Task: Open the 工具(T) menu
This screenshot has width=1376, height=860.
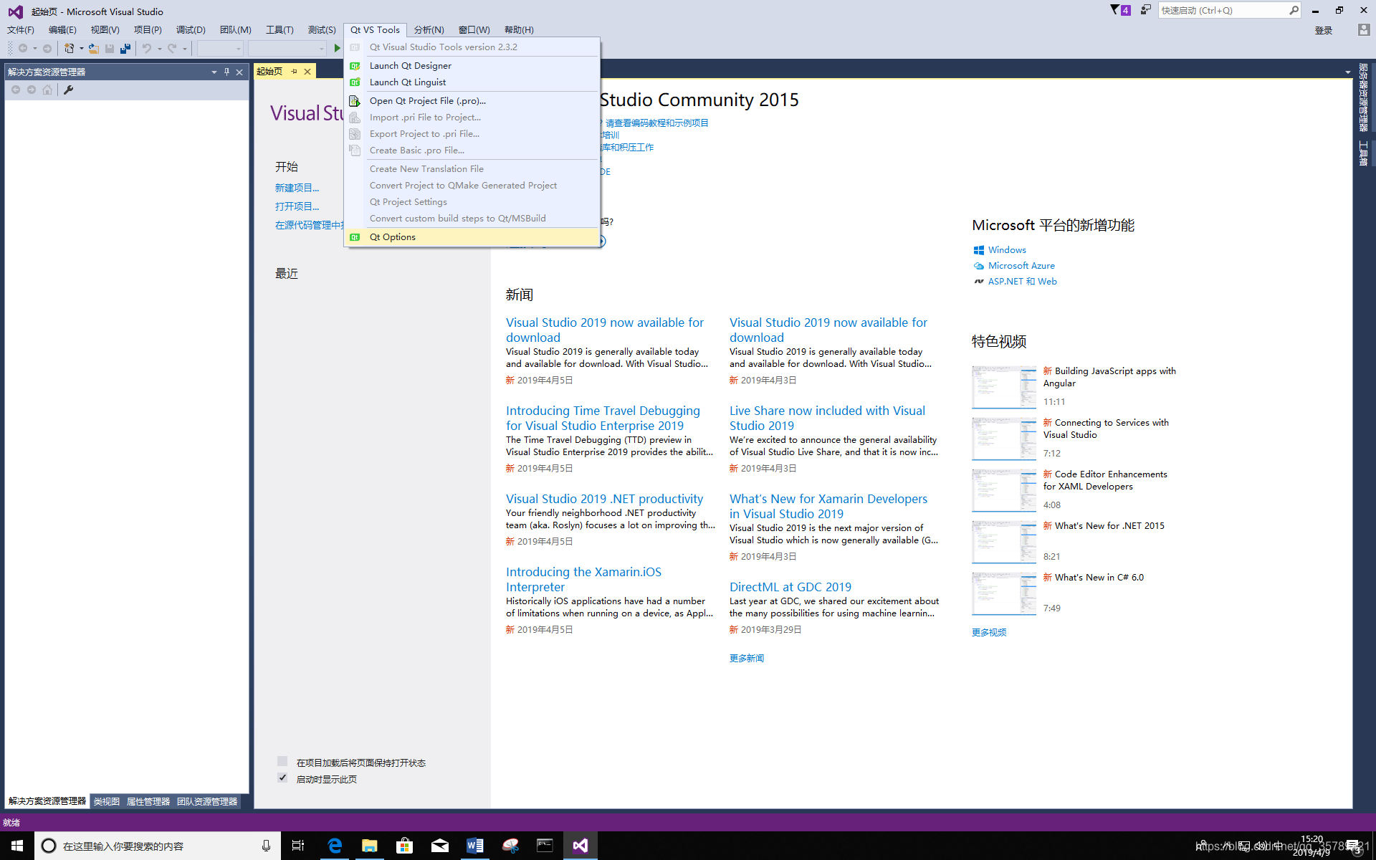Action: [x=279, y=29]
